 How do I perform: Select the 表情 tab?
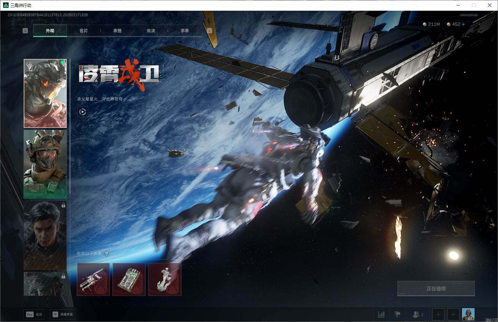117,31
